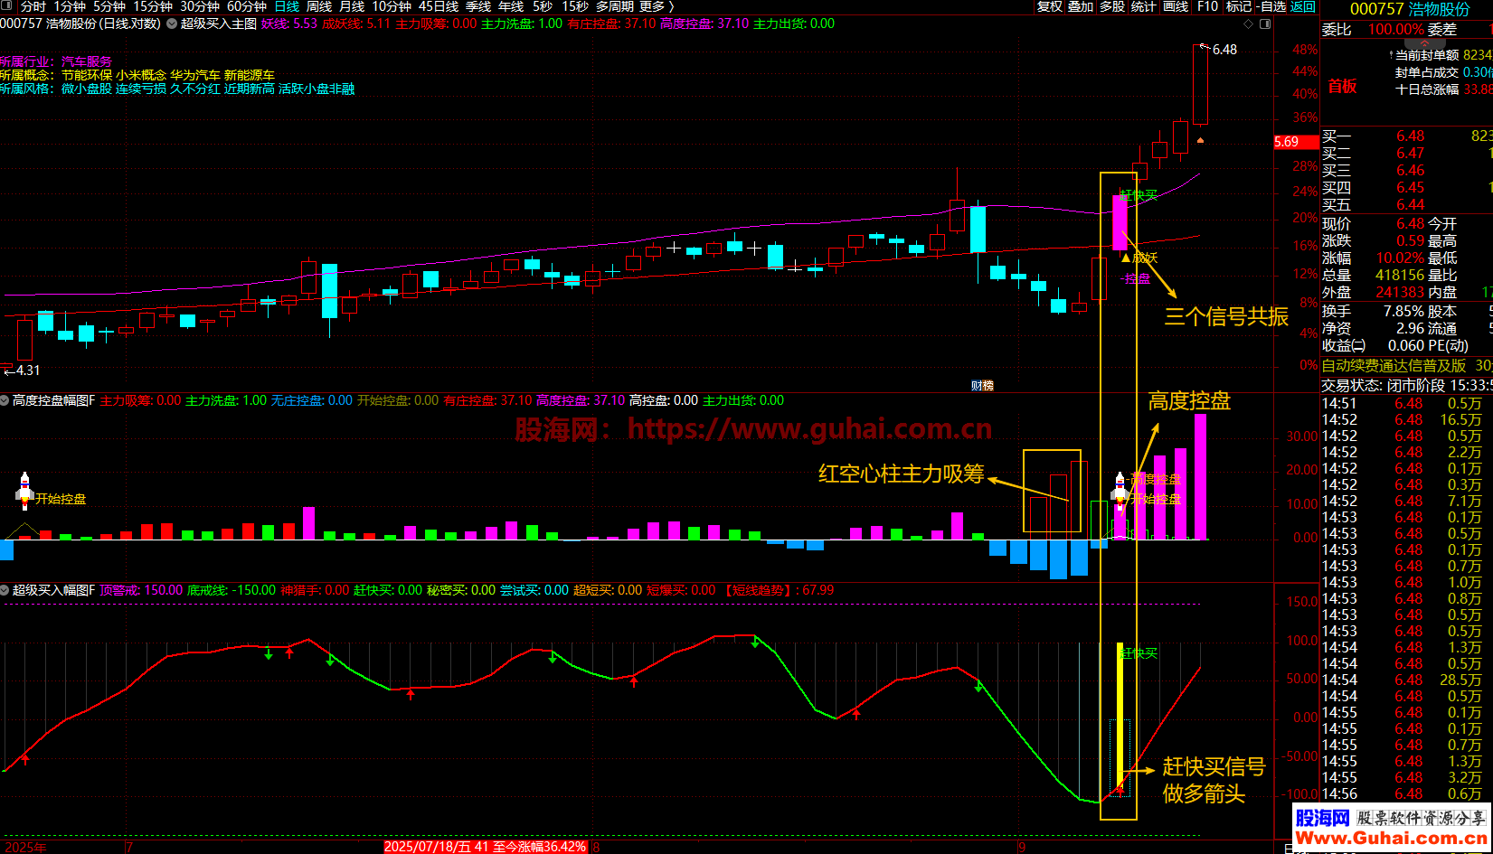The height and width of the screenshot is (854, 1493).
Task: Select the 周线 weekly period tab
Action: pos(319,6)
